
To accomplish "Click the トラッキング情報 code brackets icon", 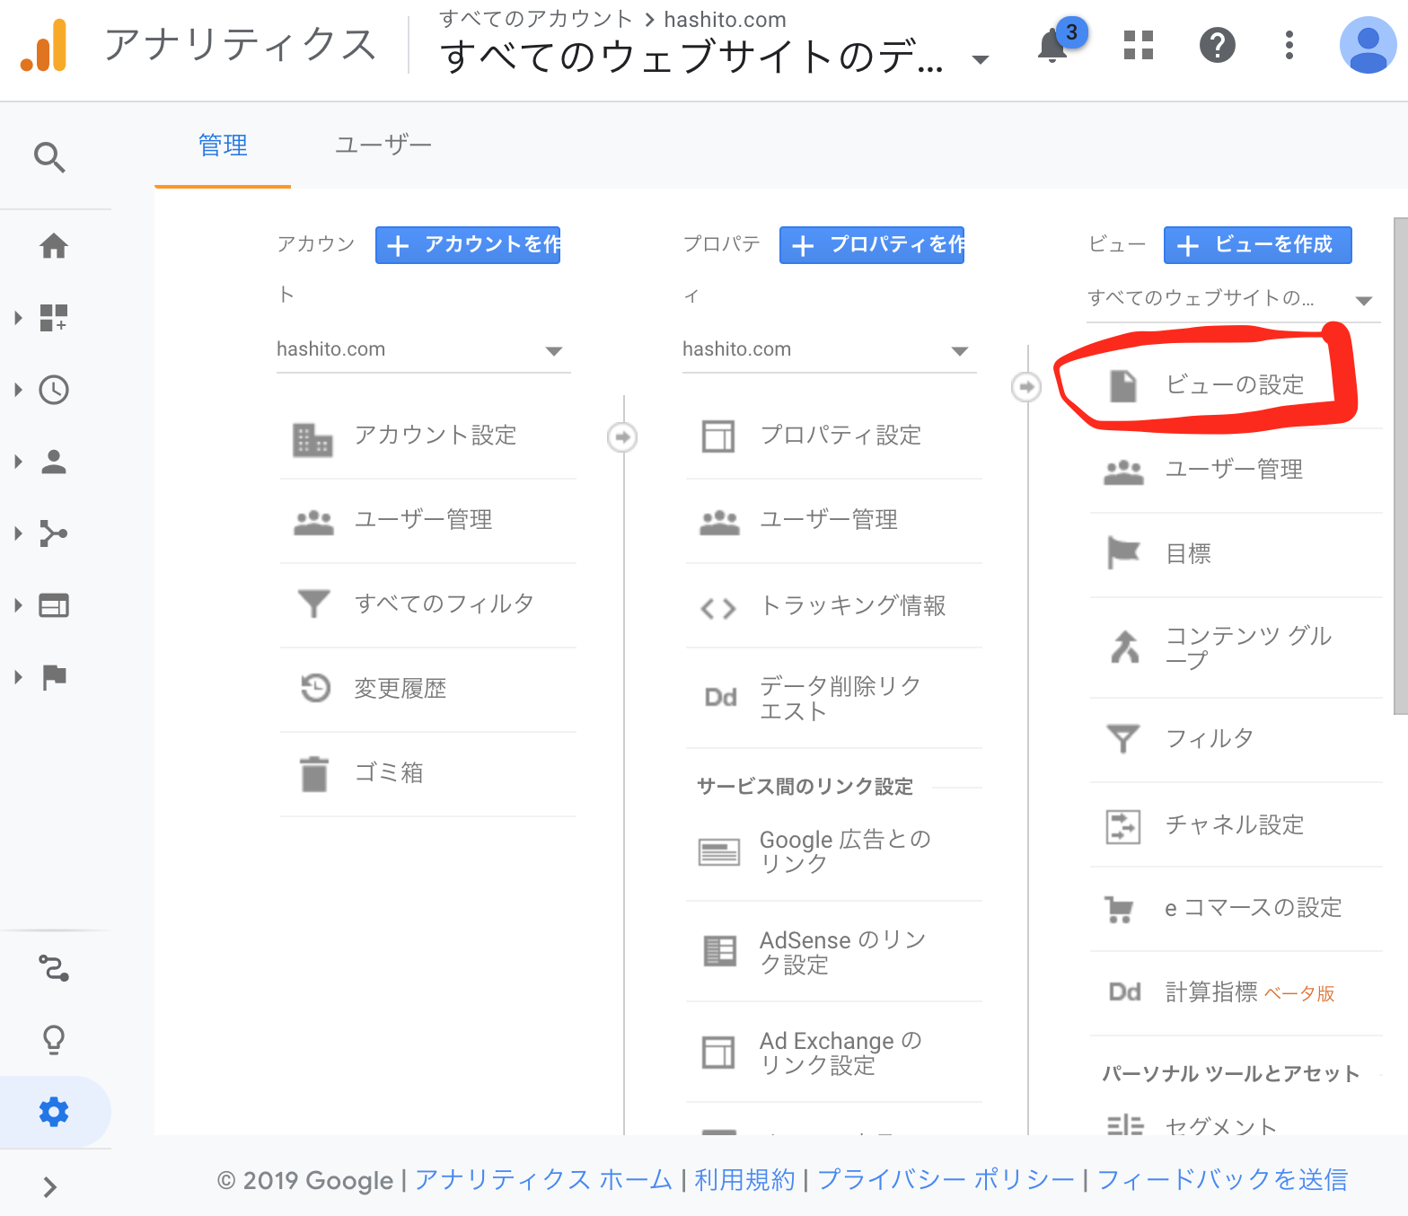I will (x=718, y=609).
